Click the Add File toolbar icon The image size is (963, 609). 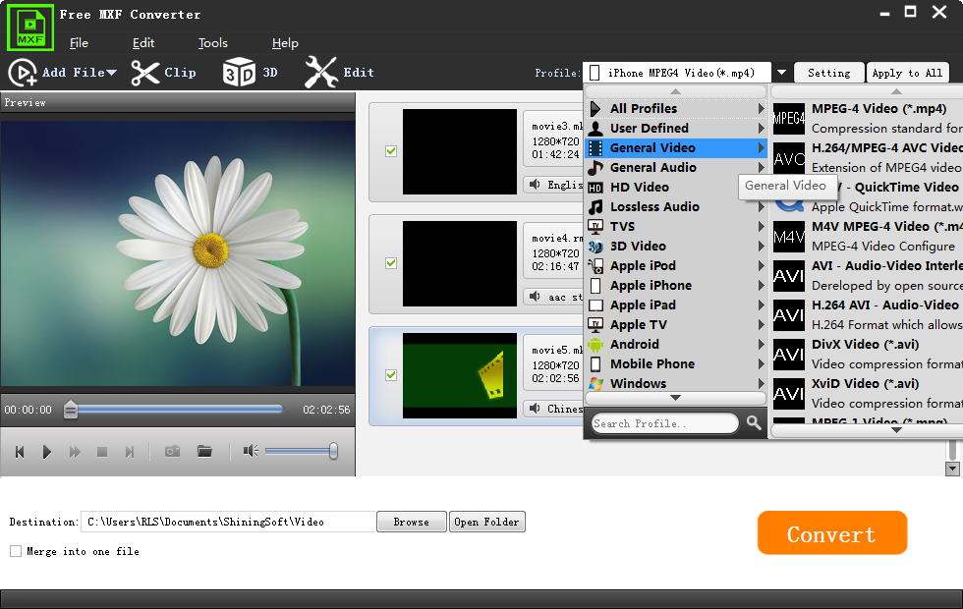23,73
